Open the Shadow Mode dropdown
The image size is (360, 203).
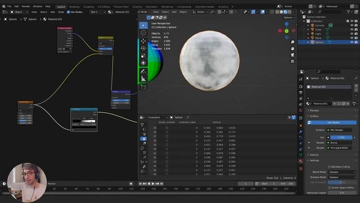(x=342, y=177)
